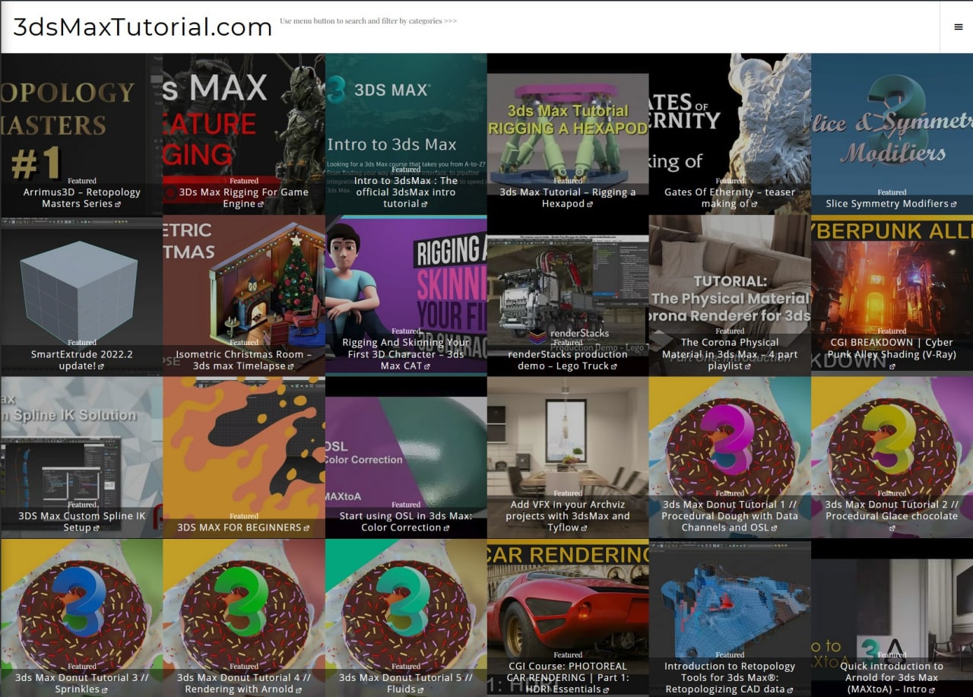Open CGI Course PHOTOREAL CAR RENDERING link
The height and width of the screenshot is (697, 973).
point(568,678)
